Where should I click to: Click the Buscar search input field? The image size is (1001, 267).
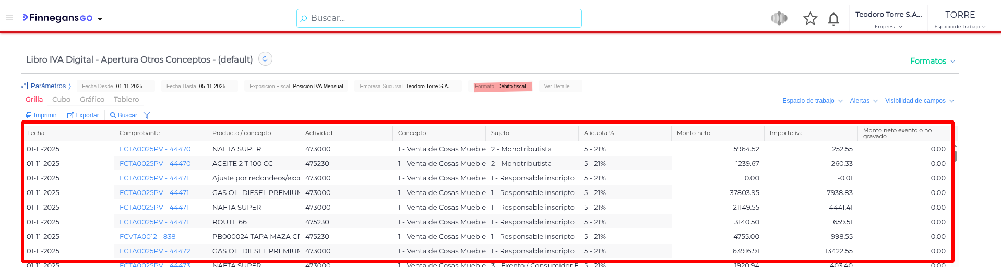point(438,18)
